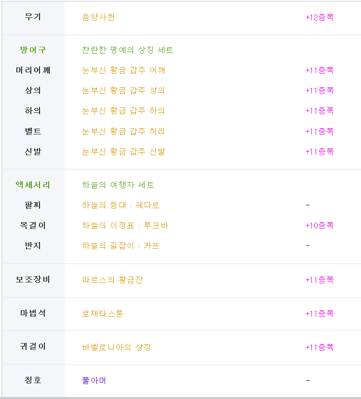The height and width of the screenshot is (399, 361).
Task: Open 눈부신 황금 갑주 허리 belt item
Action: click(123, 131)
